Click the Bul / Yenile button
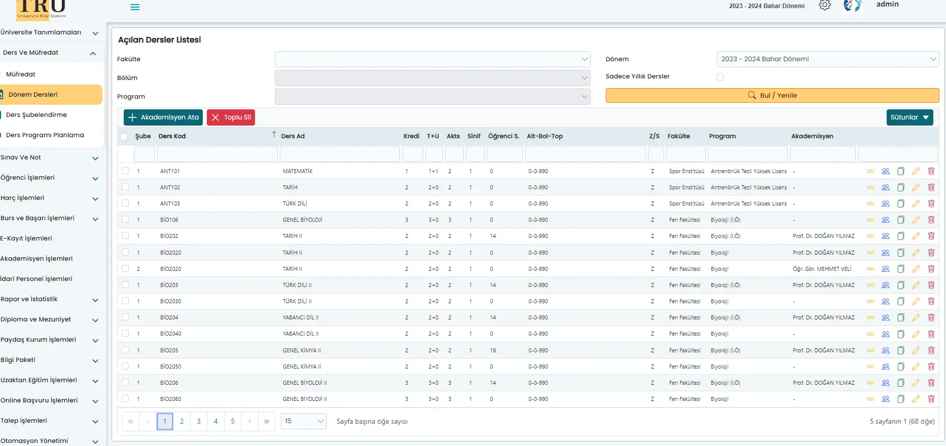Image resolution: width=946 pixels, height=446 pixels. (772, 96)
